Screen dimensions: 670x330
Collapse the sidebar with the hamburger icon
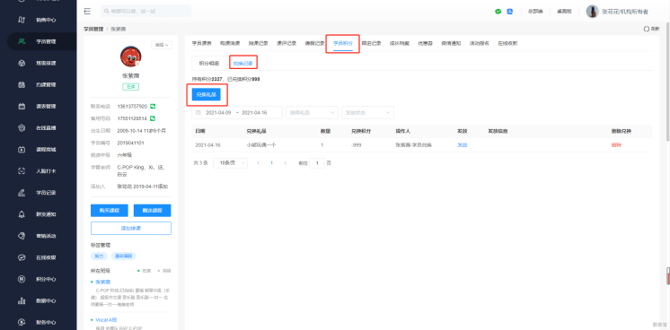87,12
